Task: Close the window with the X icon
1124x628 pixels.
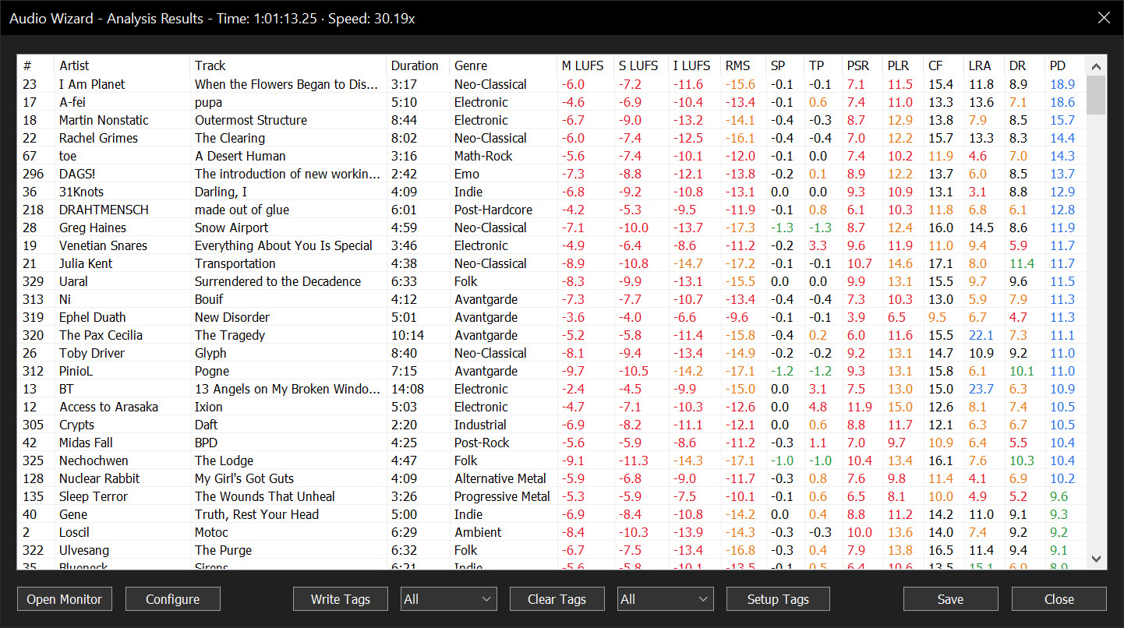Action: [1104, 18]
